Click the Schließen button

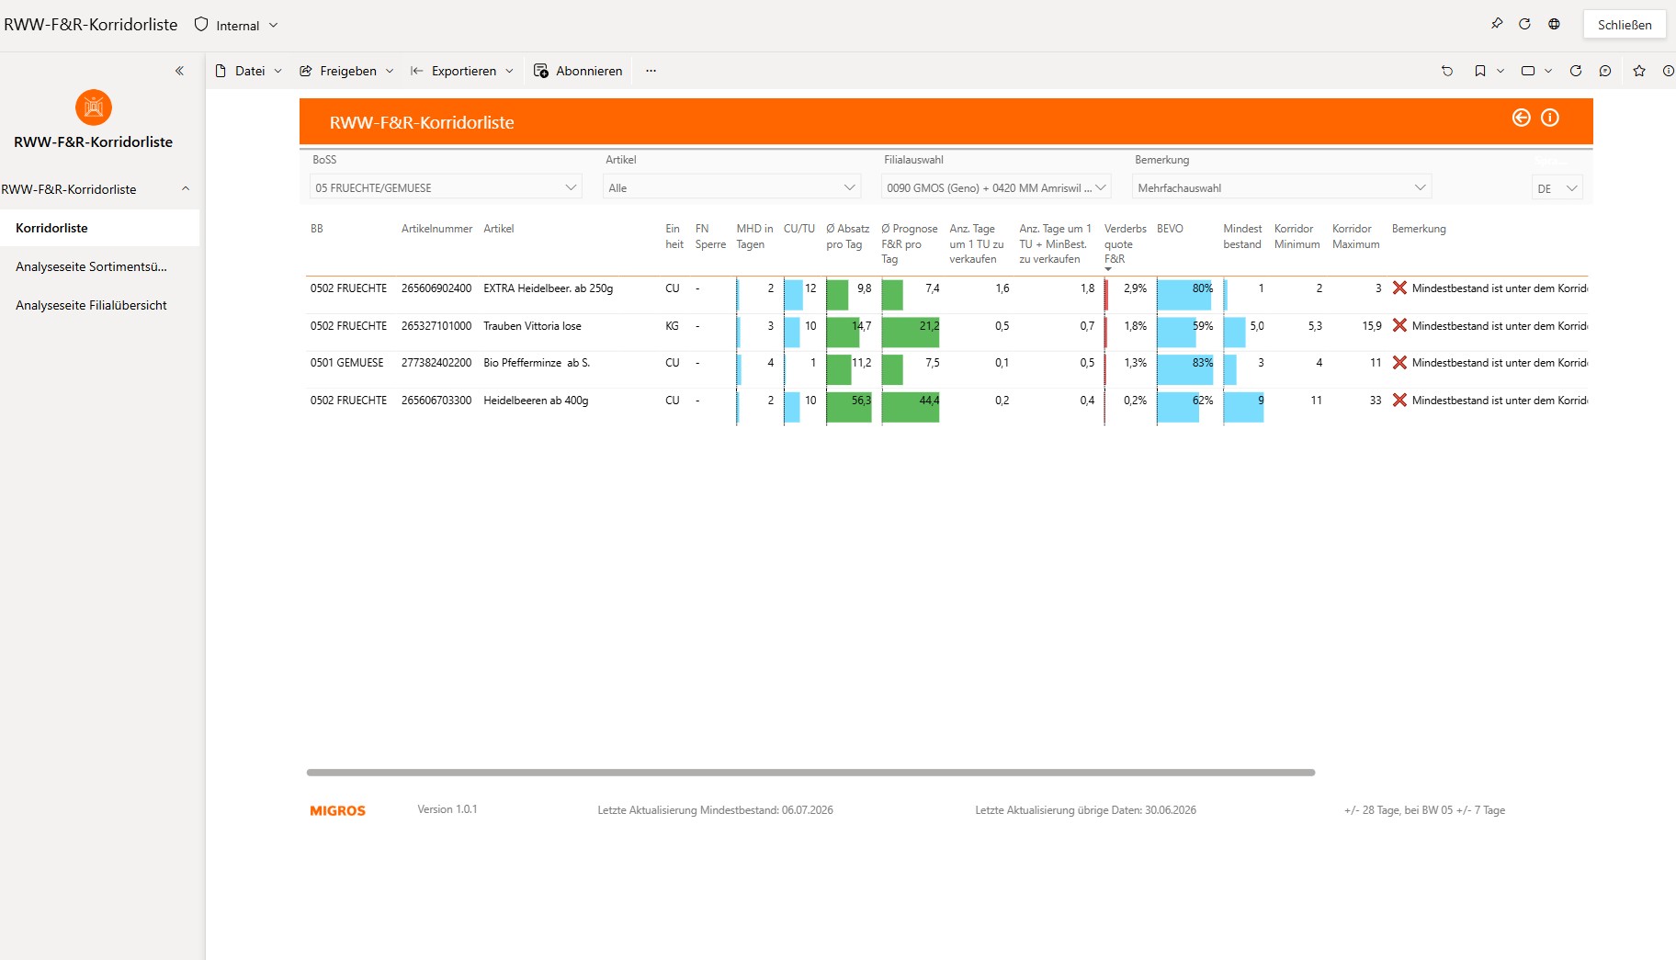[x=1625, y=25]
